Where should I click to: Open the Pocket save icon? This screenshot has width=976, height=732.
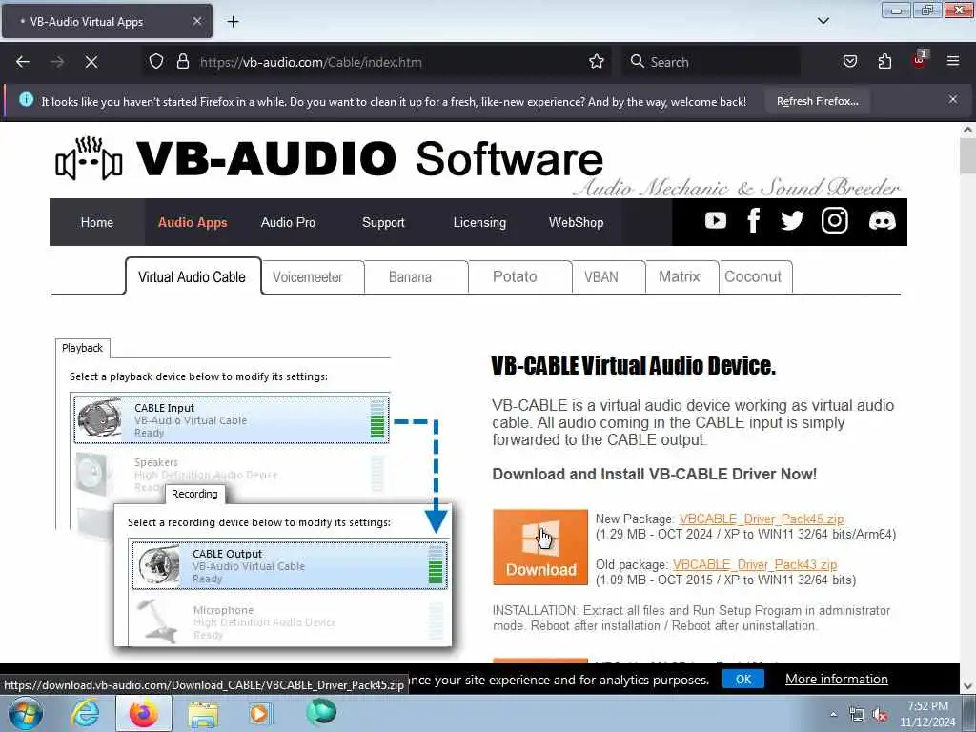[x=849, y=62]
